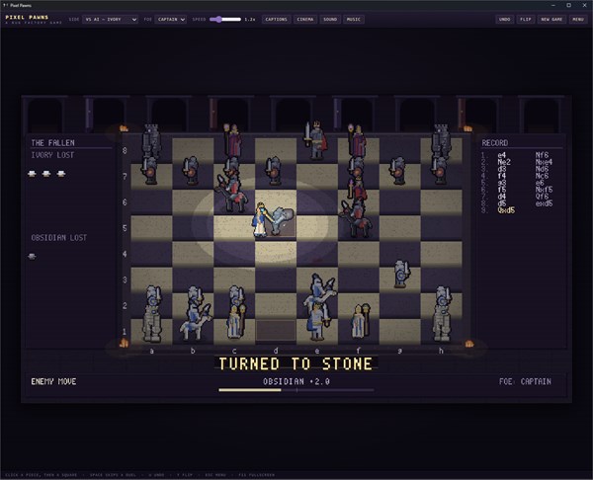This screenshot has width=593, height=480.
Task: Click move 'Nc6' in the record
Action: pos(542,176)
